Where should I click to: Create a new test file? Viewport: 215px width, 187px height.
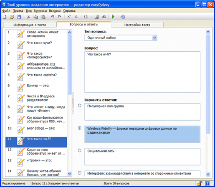click(5, 17)
